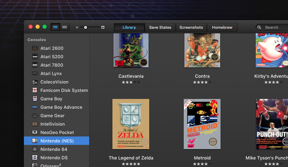Open the Screenshots tab

tap(191, 27)
